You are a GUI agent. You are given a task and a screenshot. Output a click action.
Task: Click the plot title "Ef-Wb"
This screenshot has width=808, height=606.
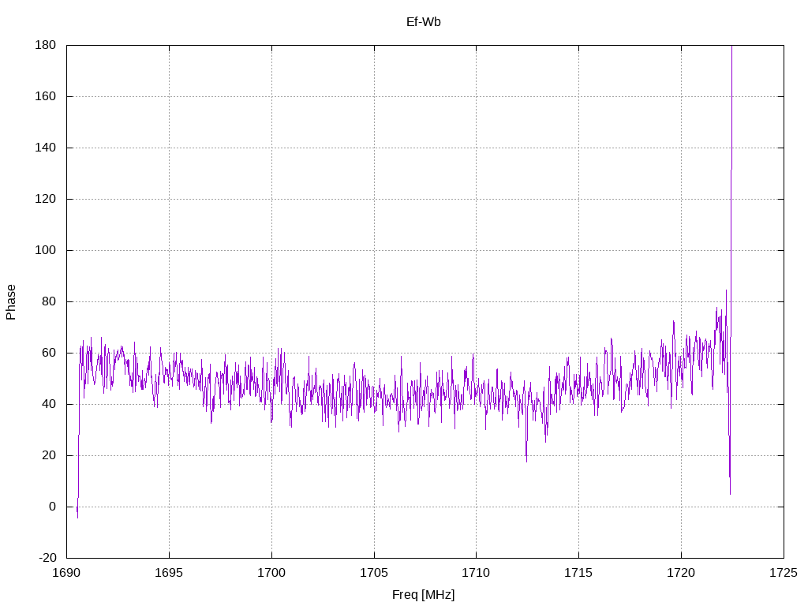pos(423,22)
